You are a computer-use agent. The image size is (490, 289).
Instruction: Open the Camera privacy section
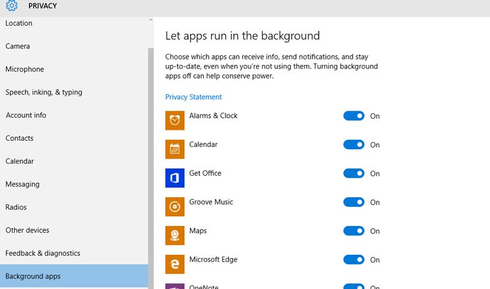74,47
